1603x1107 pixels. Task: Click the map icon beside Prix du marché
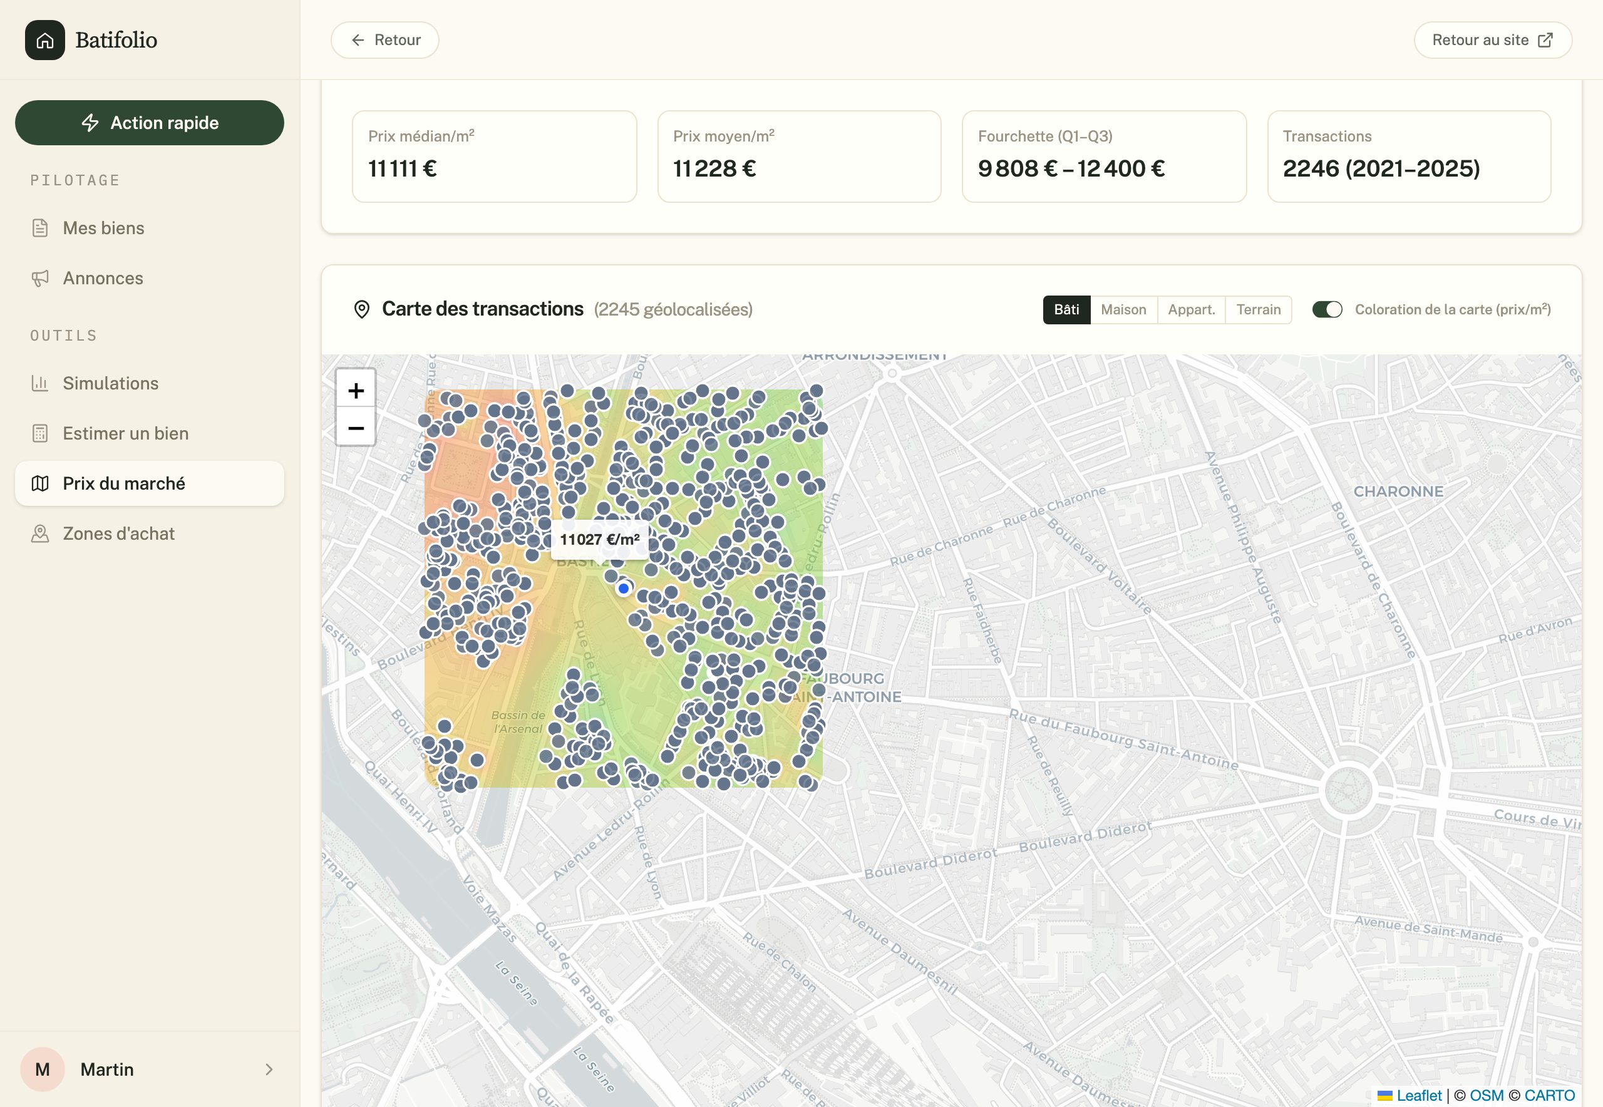[40, 483]
